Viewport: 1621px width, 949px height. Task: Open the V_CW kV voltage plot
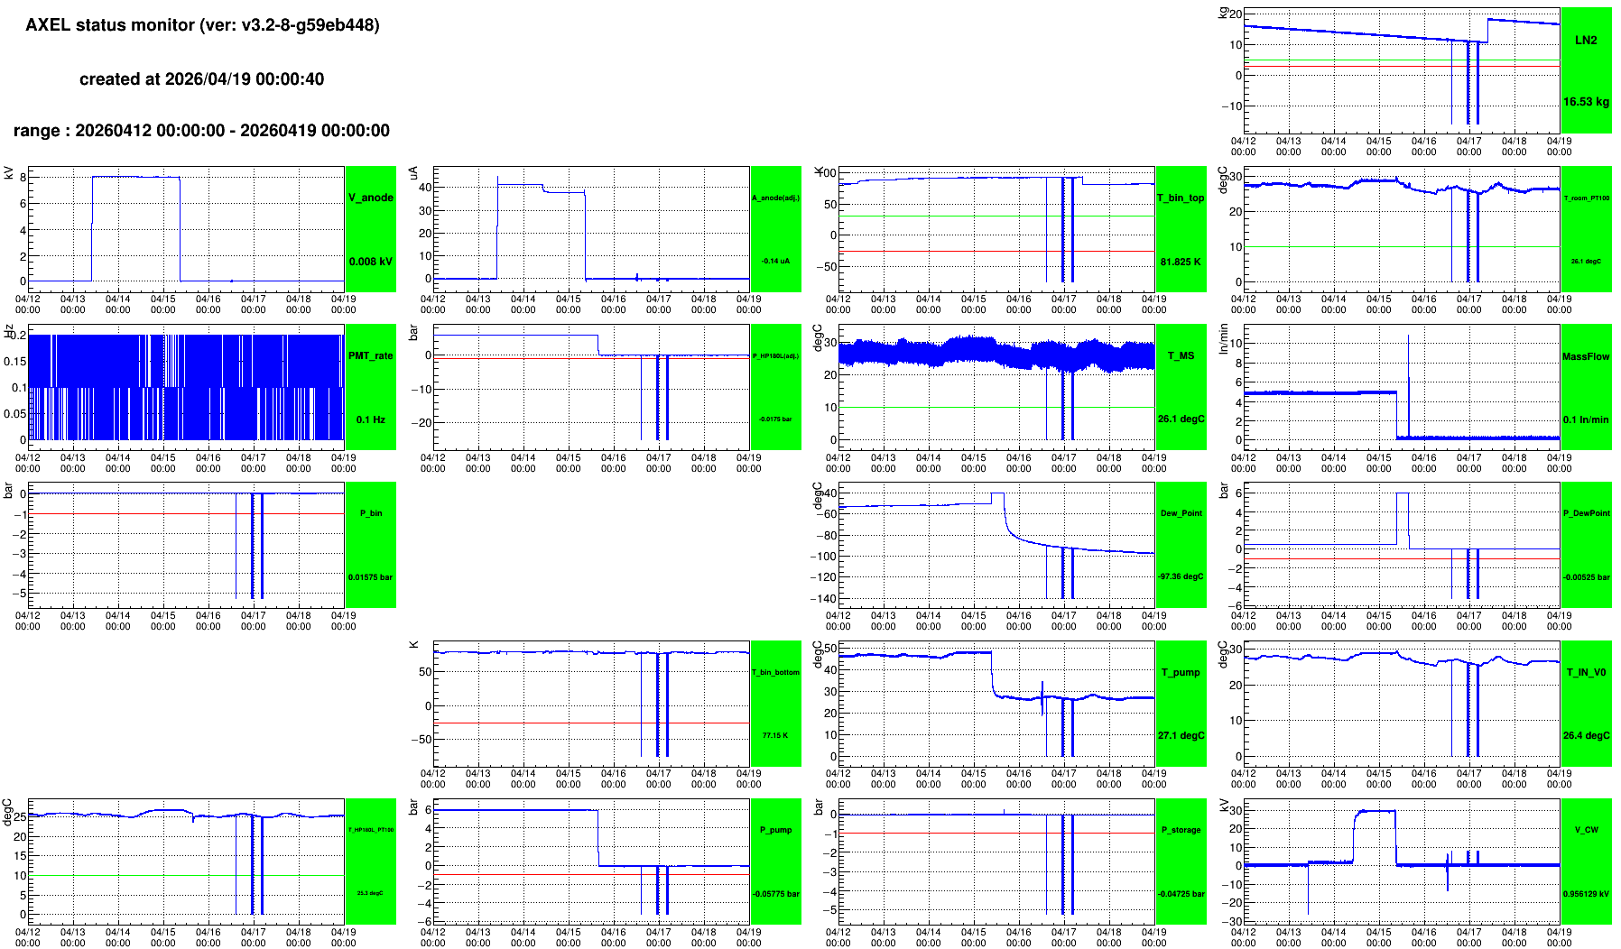(x=1401, y=861)
